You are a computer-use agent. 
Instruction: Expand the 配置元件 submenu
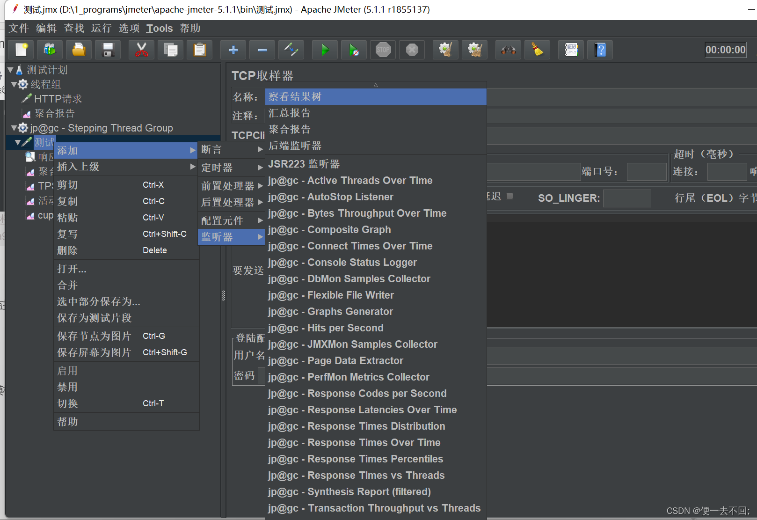pos(231,220)
